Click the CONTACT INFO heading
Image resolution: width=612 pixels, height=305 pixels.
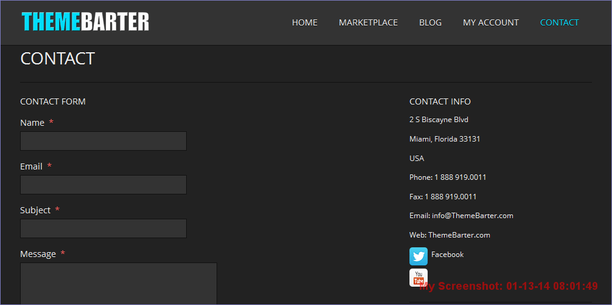(x=440, y=101)
